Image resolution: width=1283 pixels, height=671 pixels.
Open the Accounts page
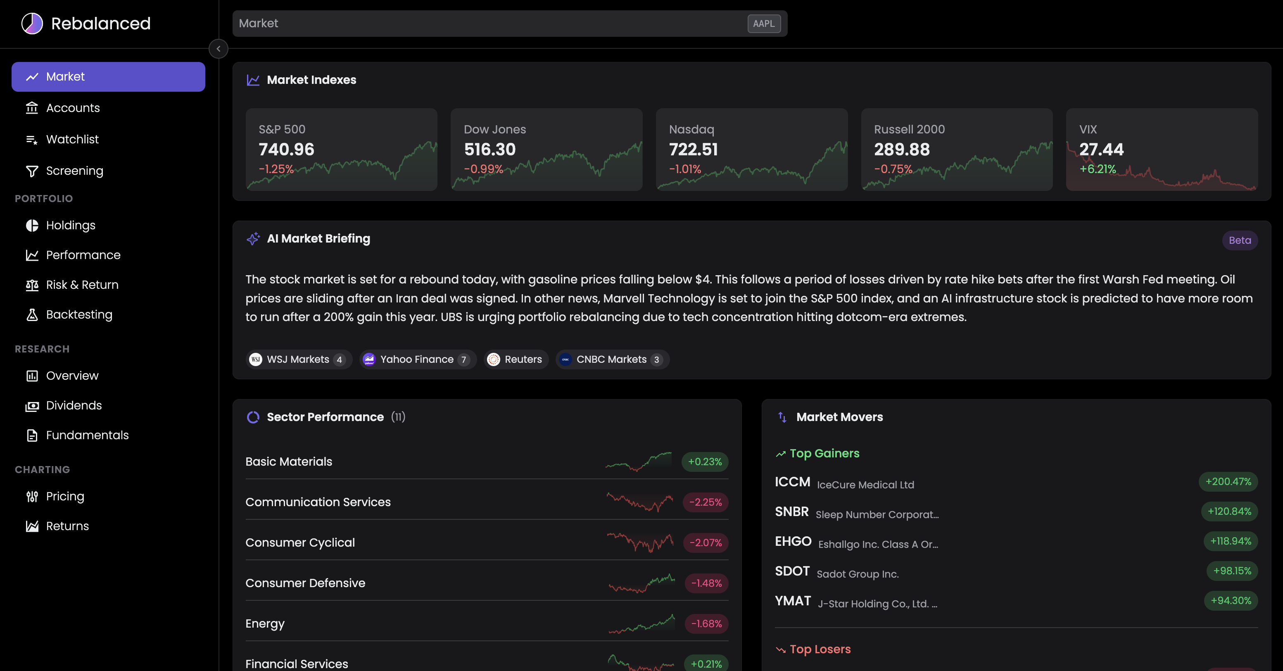tap(108, 107)
